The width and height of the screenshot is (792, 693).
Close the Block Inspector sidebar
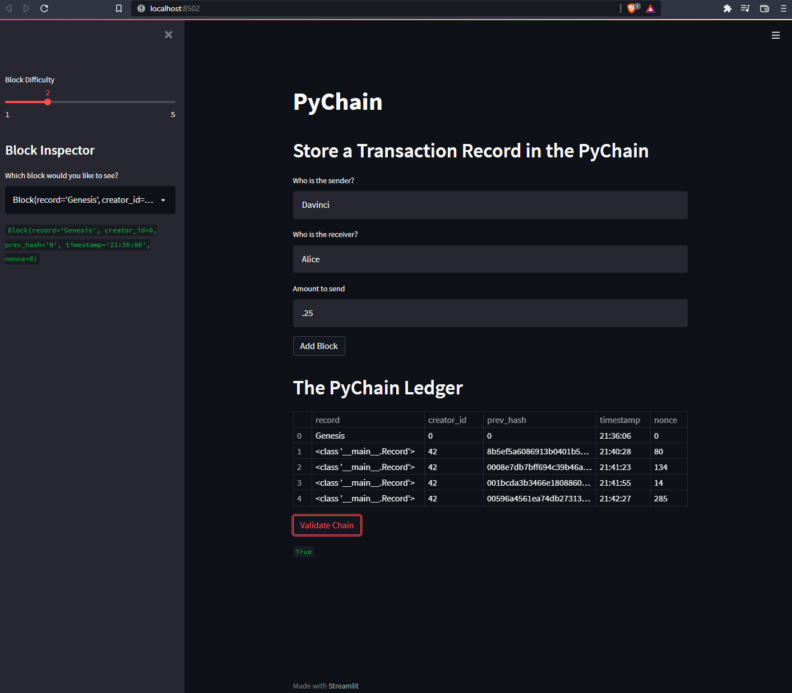click(169, 34)
